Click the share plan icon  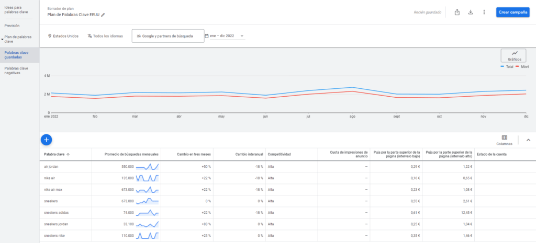[457, 13]
